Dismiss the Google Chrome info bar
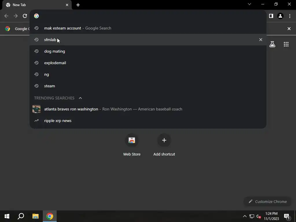 tap(289, 29)
